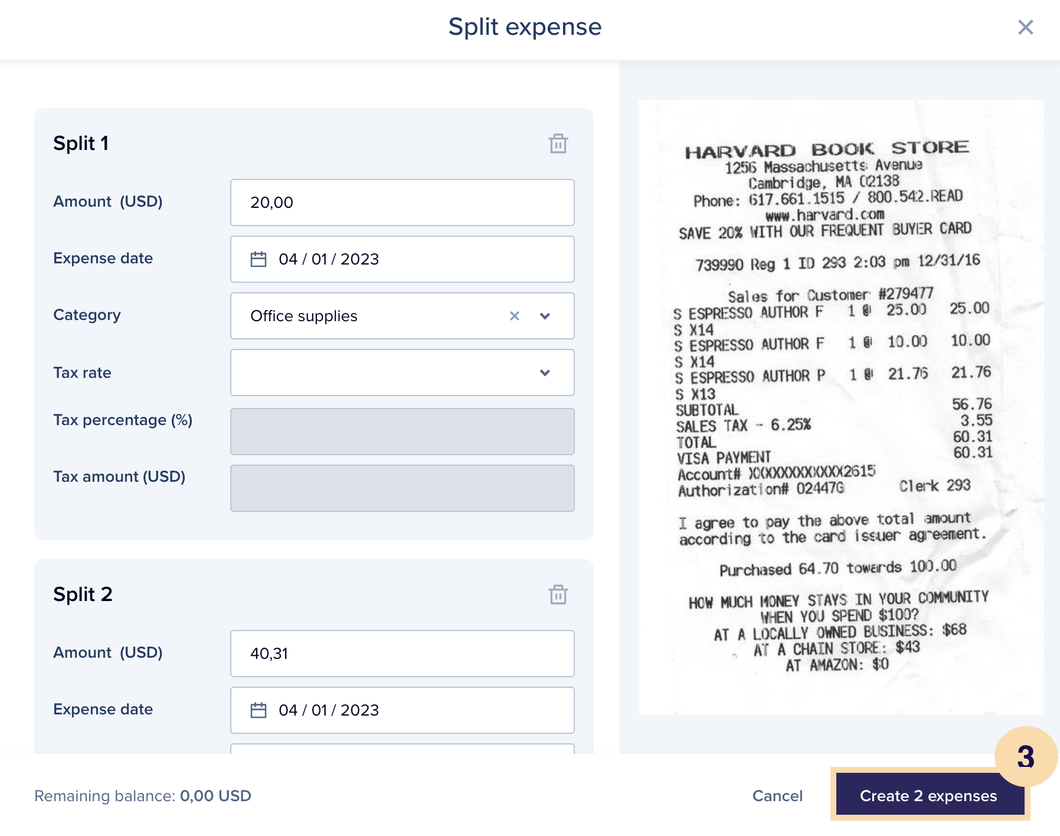
Task: Click the step 3 number badge
Action: coord(1025,756)
